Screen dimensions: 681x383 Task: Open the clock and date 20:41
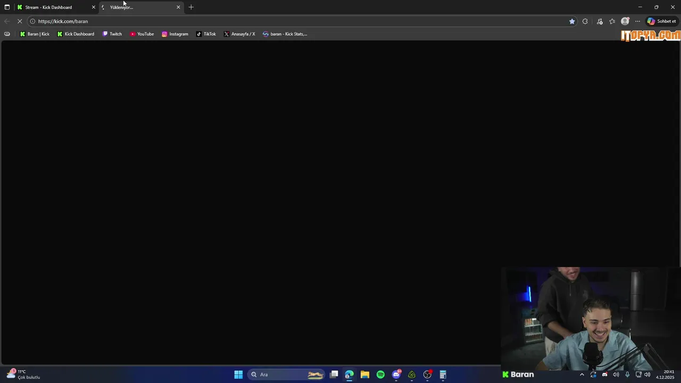pyautogui.click(x=665, y=374)
